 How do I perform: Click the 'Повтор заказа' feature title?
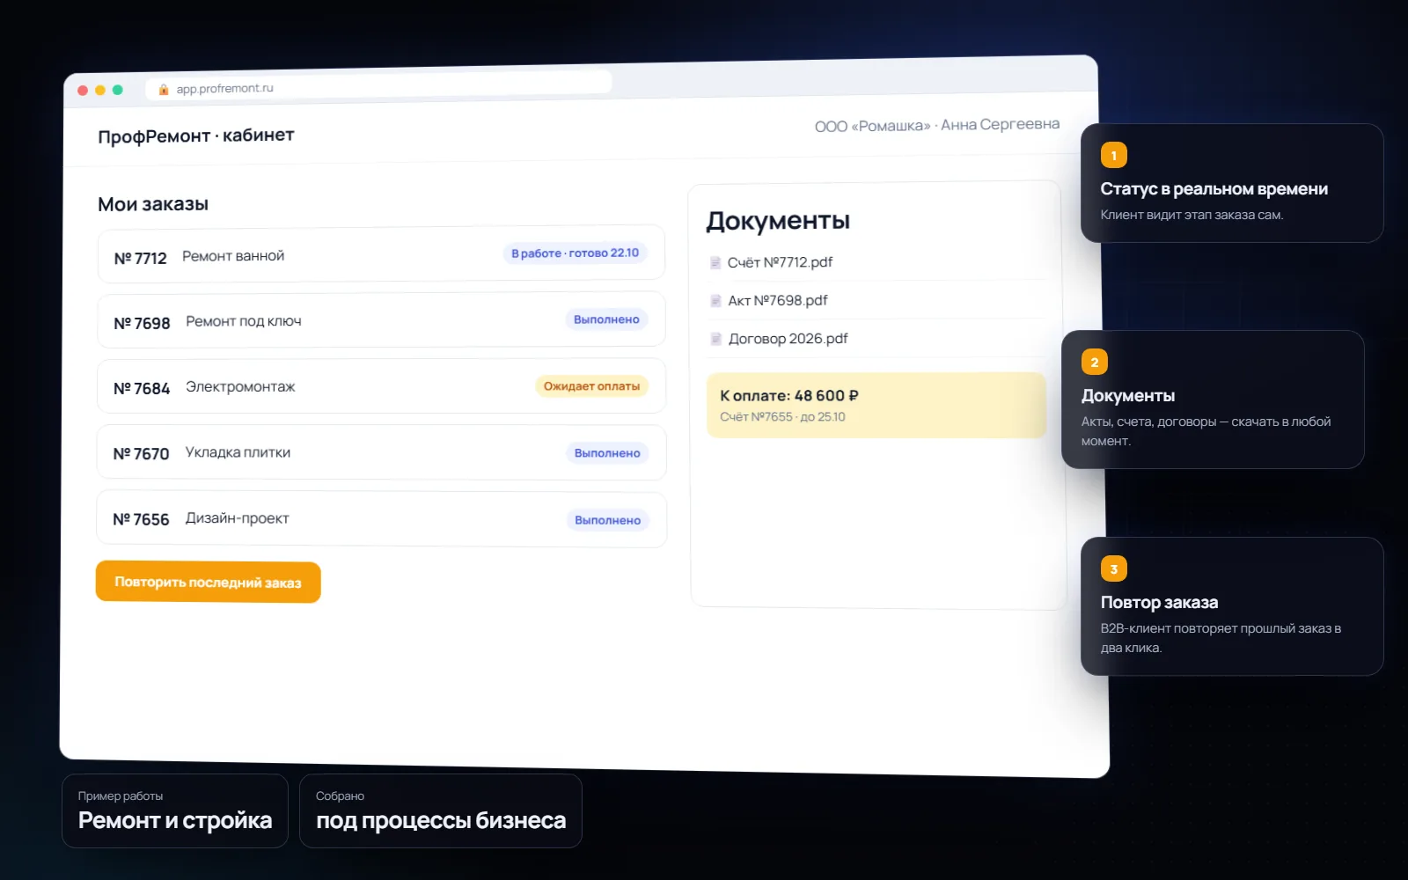pyautogui.click(x=1159, y=603)
